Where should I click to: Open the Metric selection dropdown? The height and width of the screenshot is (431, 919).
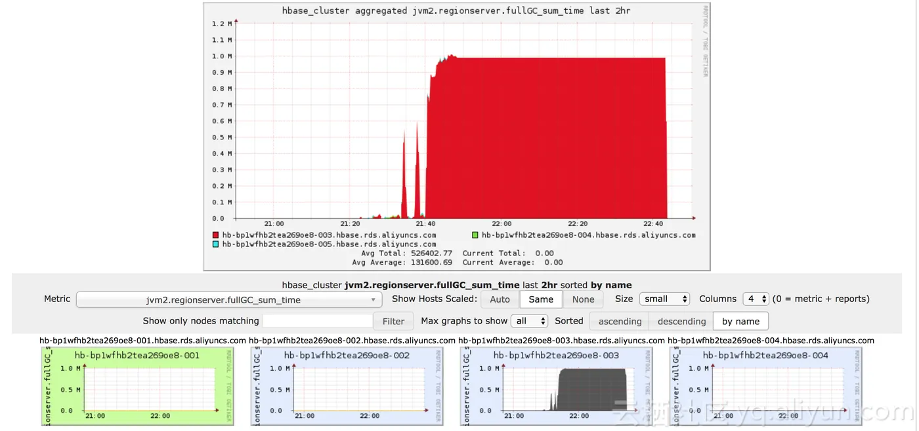[229, 300]
